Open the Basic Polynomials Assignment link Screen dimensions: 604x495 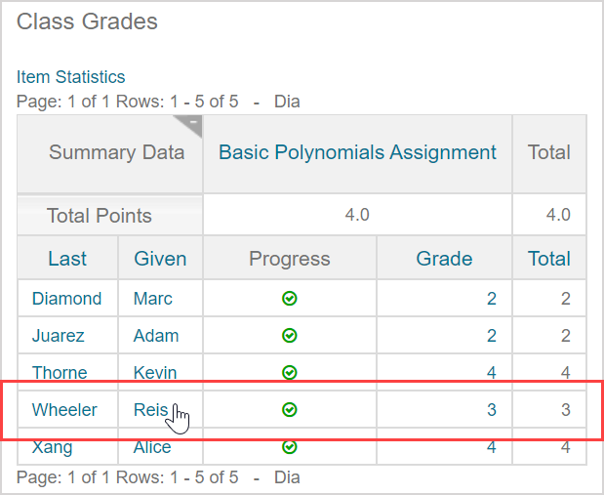pyautogui.click(x=357, y=152)
